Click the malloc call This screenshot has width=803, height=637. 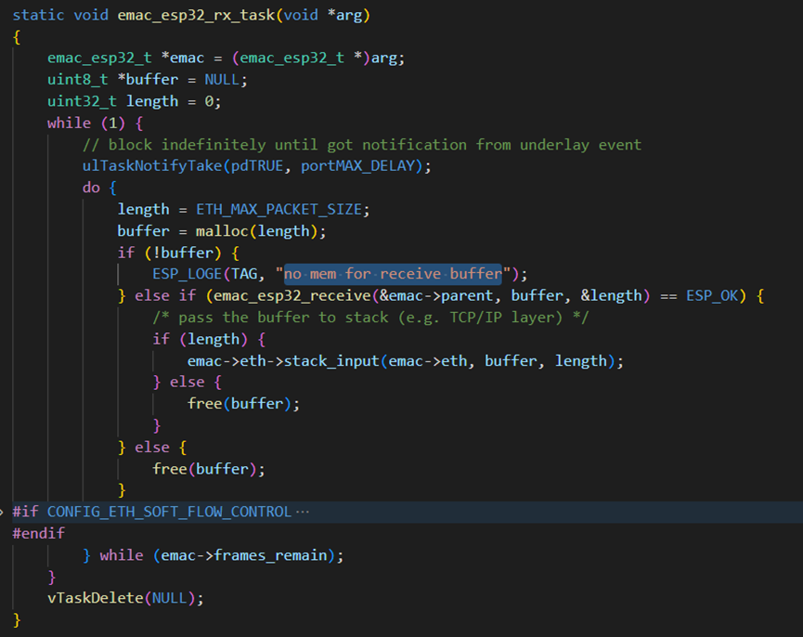coord(222,231)
